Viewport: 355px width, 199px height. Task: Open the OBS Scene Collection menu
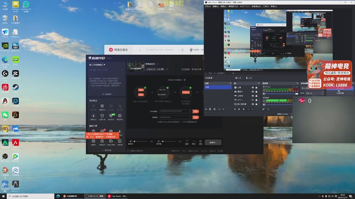256,6
